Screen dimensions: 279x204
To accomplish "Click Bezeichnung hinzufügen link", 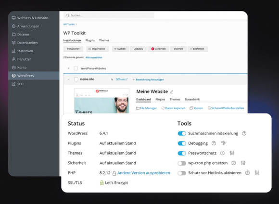I will pyautogui.click(x=150, y=79).
